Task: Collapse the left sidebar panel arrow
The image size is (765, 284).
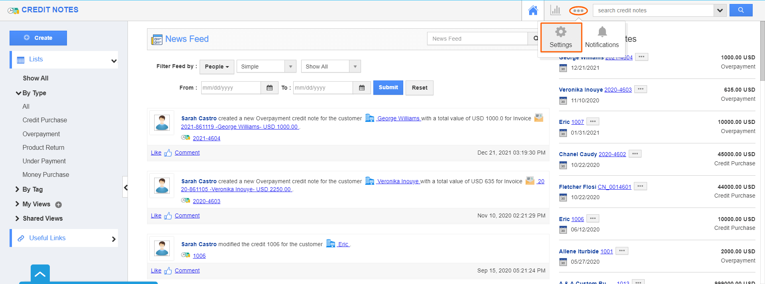Action: pos(126,187)
